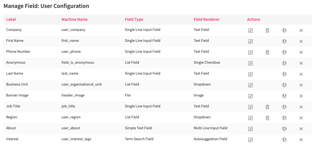Delete the Company field

(267, 30)
